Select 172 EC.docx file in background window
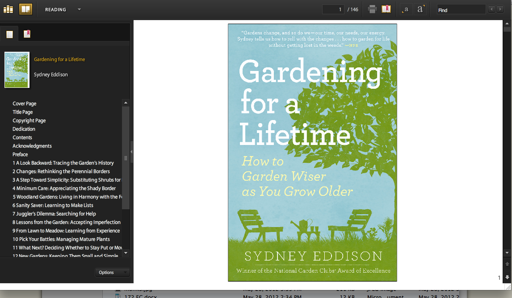This screenshot has height=298, width=512. [140, 296]
